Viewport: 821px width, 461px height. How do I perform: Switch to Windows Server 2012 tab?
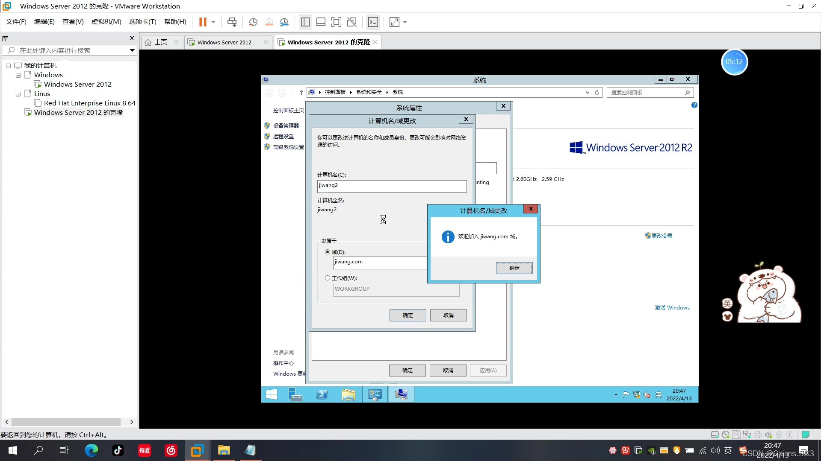(x=224, y=42)
